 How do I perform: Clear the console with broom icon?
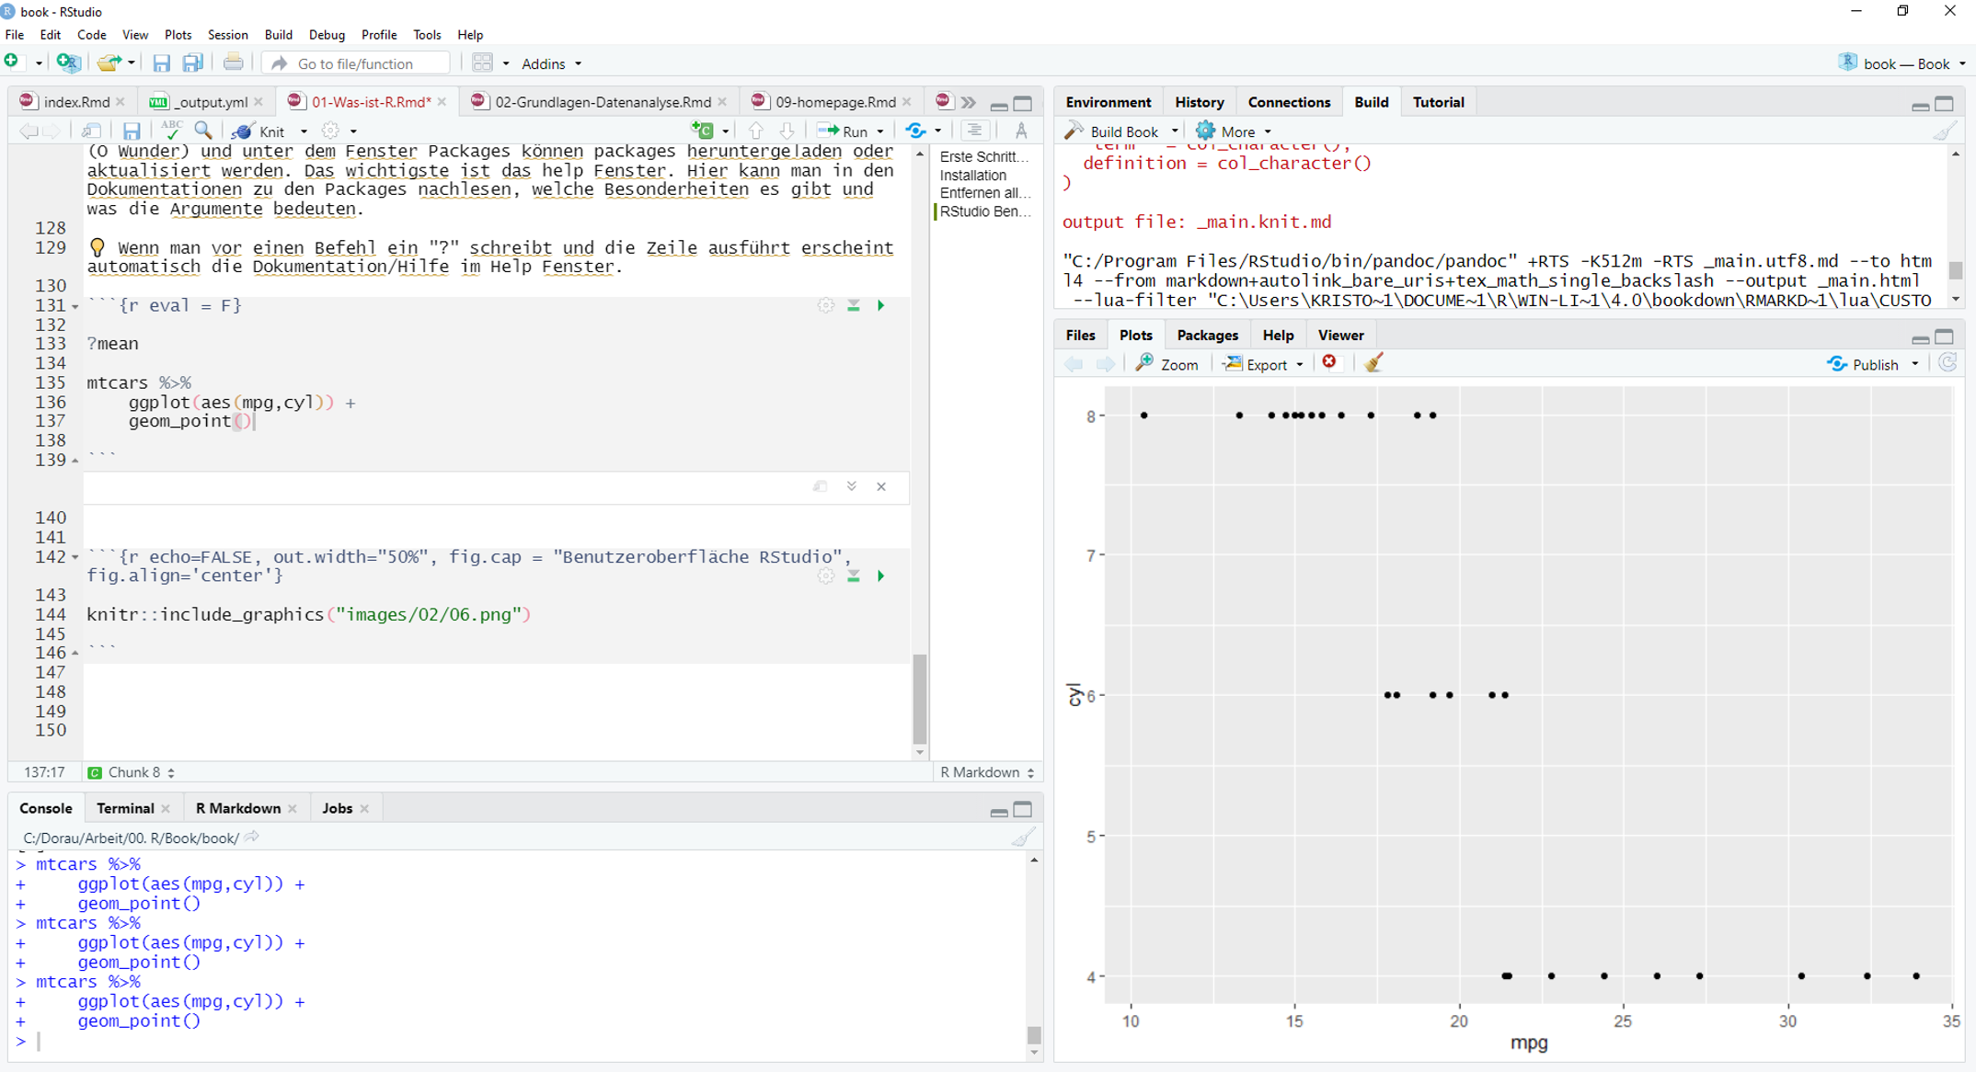(1023, 837)
